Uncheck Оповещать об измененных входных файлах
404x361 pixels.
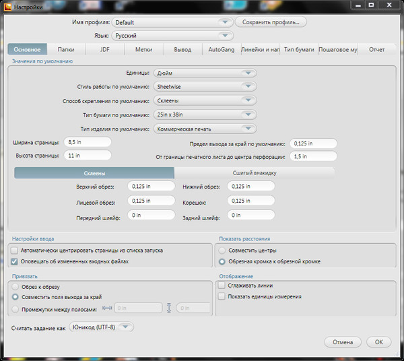15,261
